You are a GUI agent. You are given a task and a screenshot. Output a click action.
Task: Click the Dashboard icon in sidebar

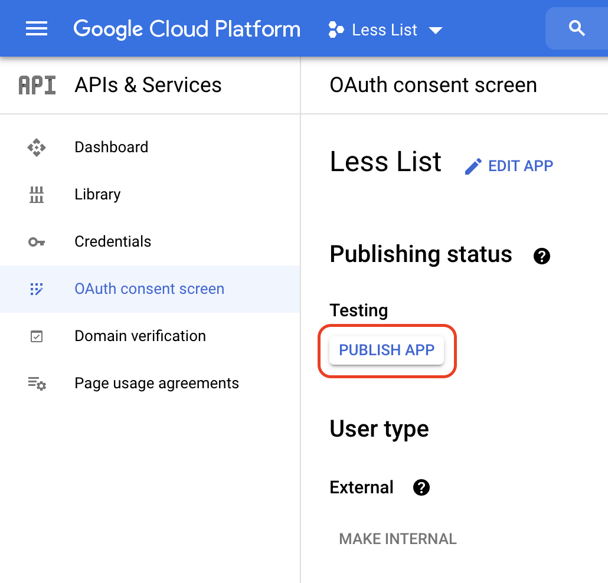click(37, 147)
